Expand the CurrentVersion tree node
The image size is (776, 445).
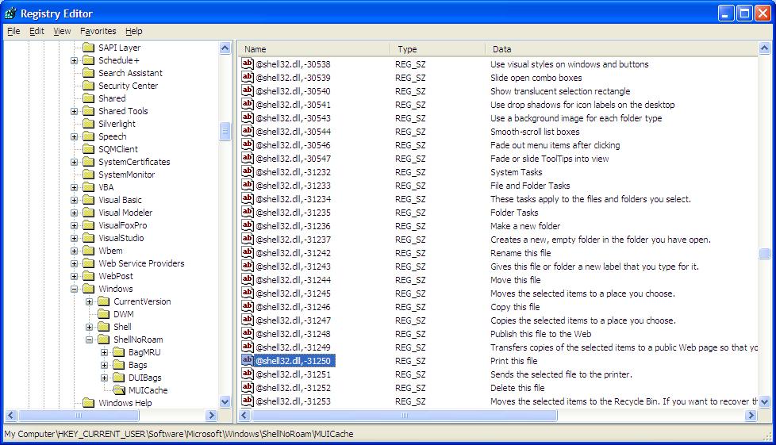90,301
